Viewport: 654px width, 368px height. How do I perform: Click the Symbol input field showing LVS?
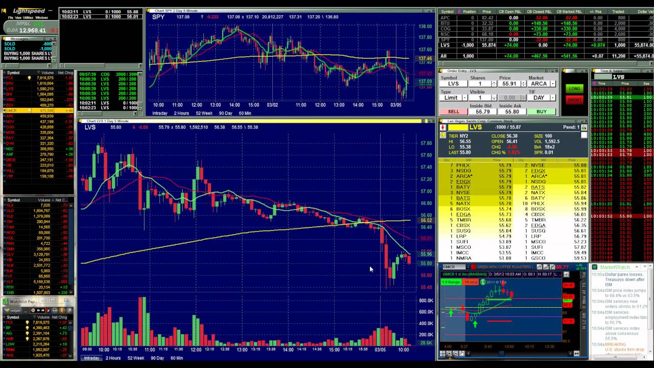[x=454, y=84]
